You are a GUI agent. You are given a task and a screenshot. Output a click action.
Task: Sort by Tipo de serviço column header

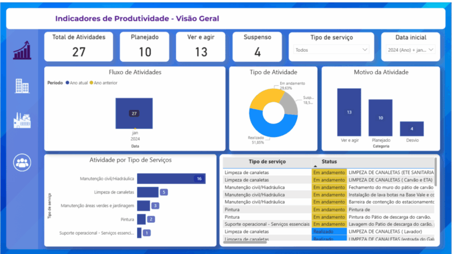coord(267,162)
